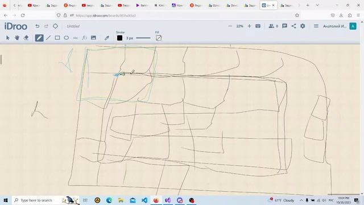Viewport: 364px width, 205px height.
Task: Click the iDroo logo
Action: [x=16, y=26]
